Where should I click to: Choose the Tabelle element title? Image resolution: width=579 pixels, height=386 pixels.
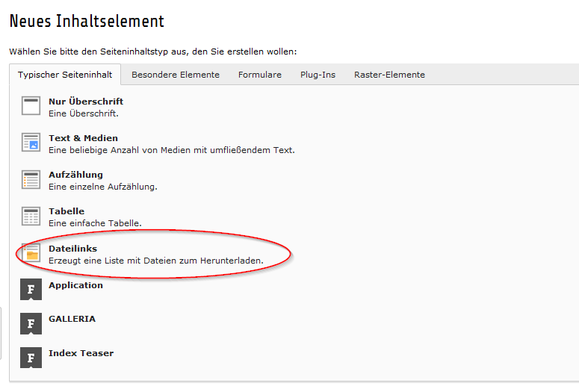[x=66, y=211]
